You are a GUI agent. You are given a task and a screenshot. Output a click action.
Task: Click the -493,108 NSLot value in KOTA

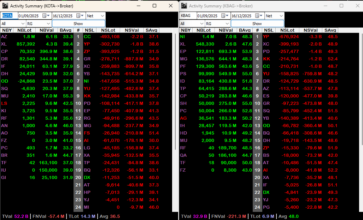110,37
